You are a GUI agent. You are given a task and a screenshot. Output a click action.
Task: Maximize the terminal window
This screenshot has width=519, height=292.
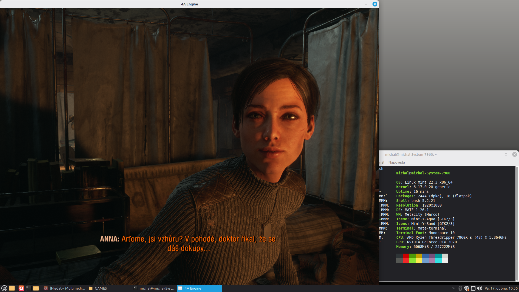[x=506, y=154]
